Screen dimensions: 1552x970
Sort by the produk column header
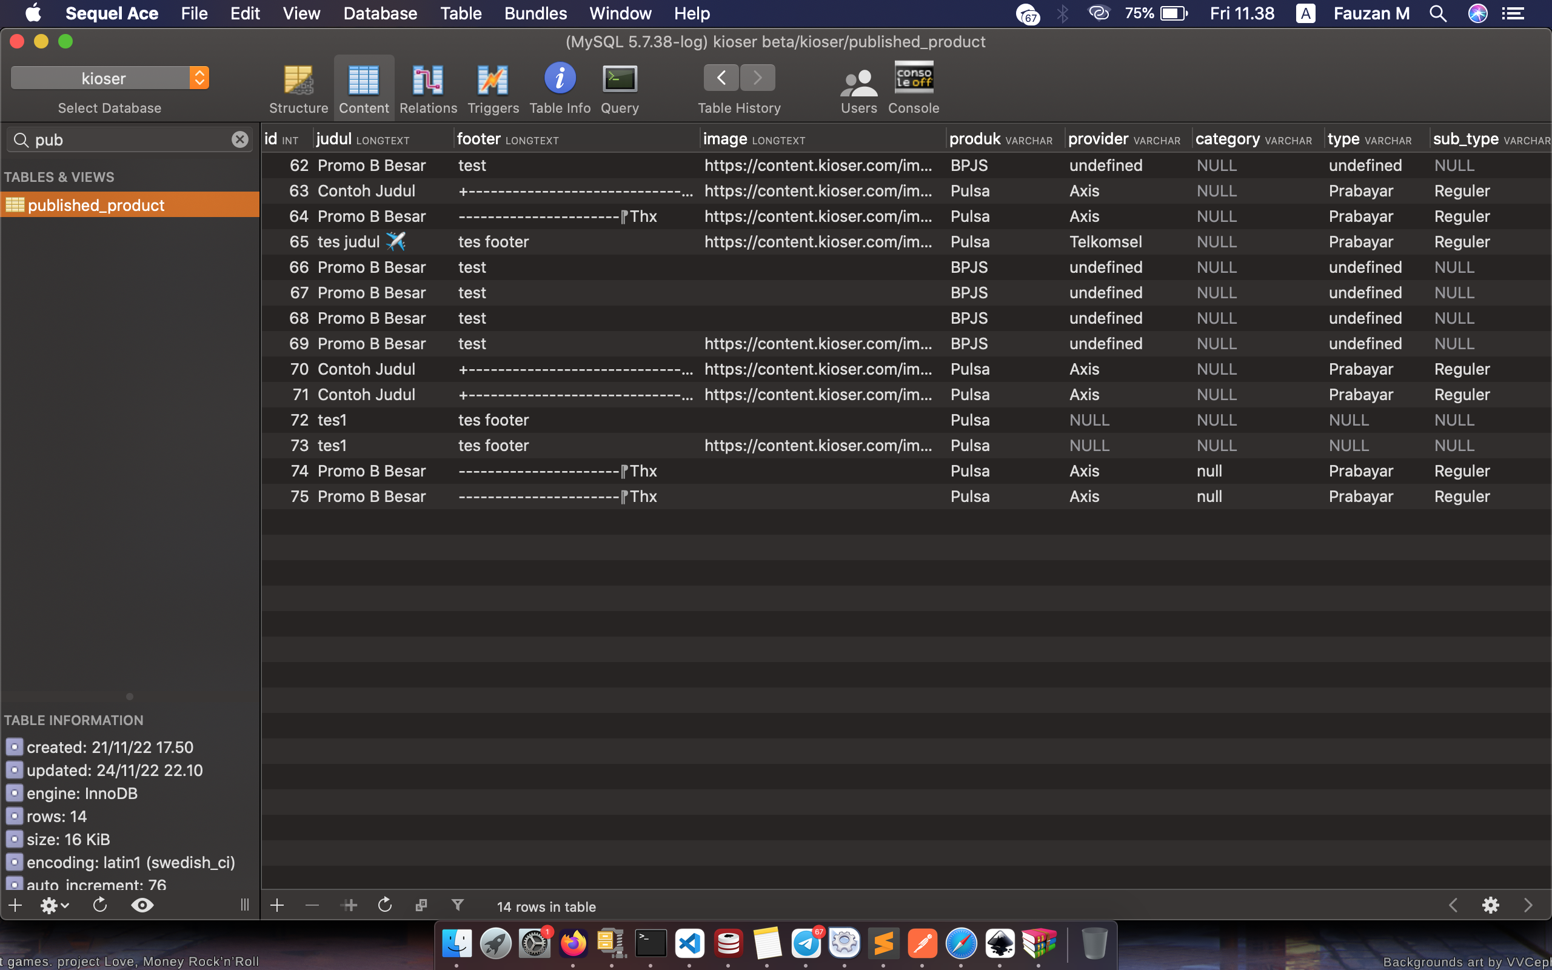click(x=1005, y=139)
